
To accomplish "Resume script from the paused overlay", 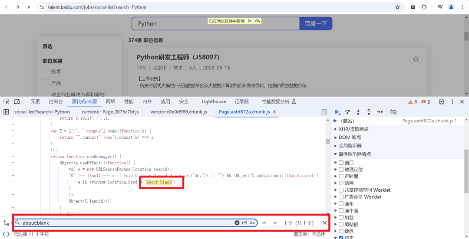I will (x=250, y=21).
